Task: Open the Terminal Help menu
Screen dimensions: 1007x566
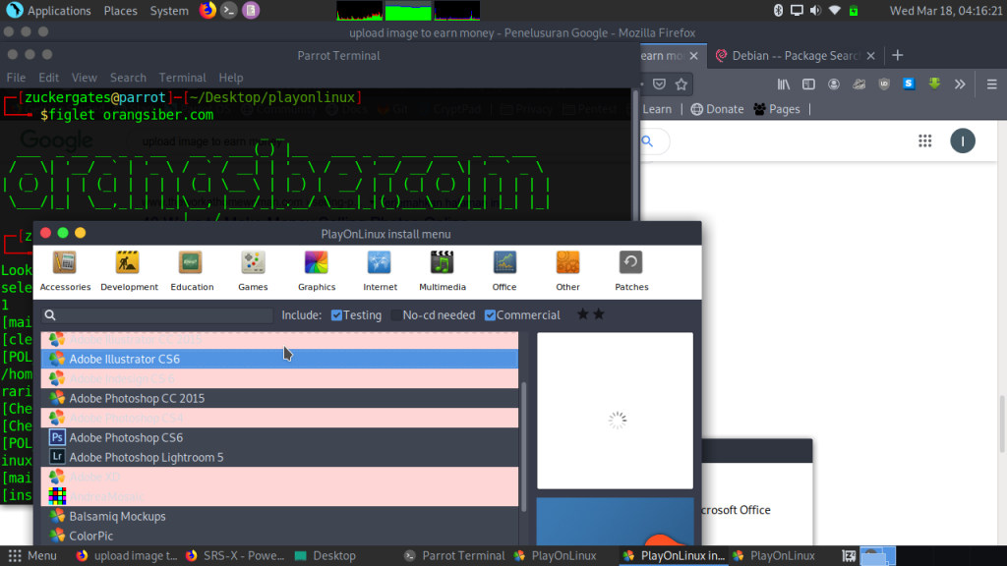Action: (x=230, y=78)
